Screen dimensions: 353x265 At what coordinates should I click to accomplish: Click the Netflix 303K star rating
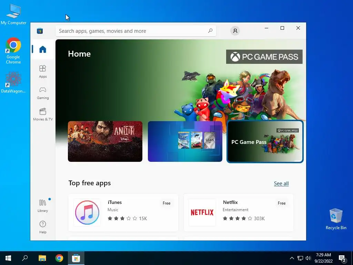point(244,218)
